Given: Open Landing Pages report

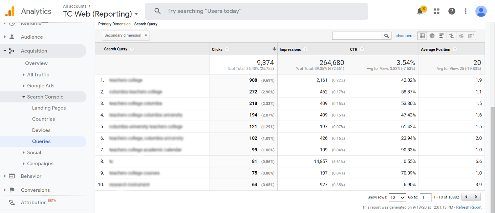Looking at the screenshot, I should tap(49, 108).
